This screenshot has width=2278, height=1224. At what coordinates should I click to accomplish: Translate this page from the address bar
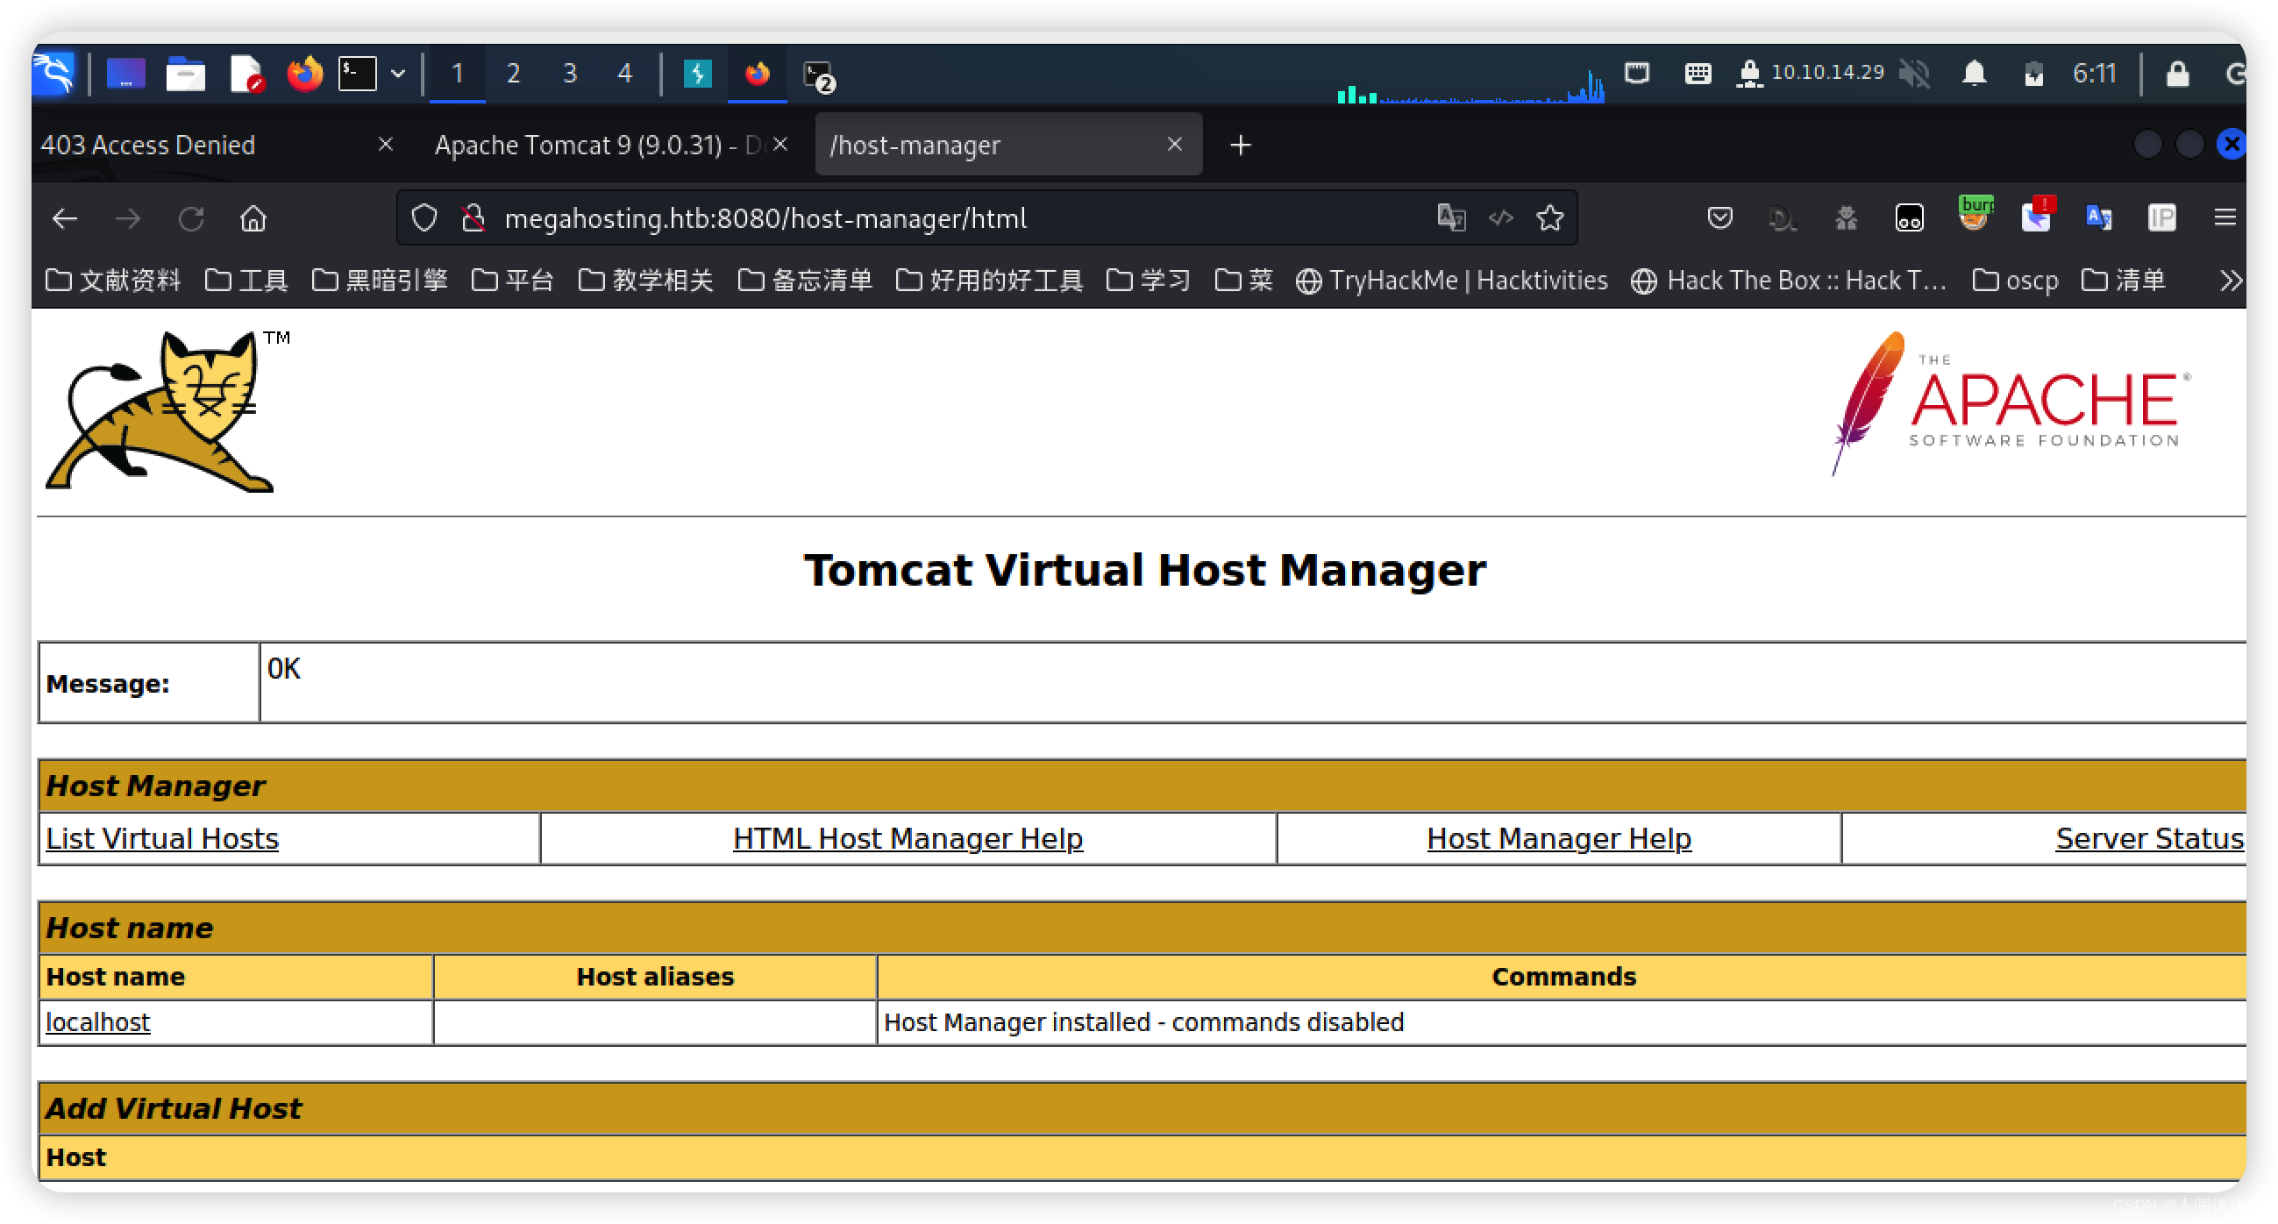[x=1450, y=217]
